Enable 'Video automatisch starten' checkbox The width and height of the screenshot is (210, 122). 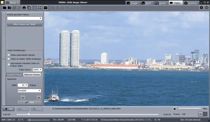coord(9,55)
